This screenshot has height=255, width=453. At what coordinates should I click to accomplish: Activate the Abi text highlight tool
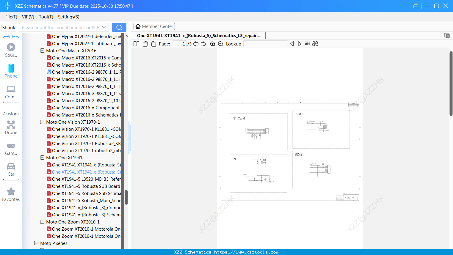point(307,44)
